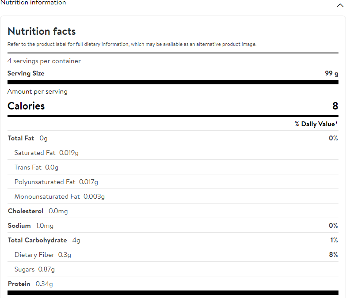This screenshot has width=346, height=298.
Task: Click the Protein 0.34g row
Action: click(30, 284)
